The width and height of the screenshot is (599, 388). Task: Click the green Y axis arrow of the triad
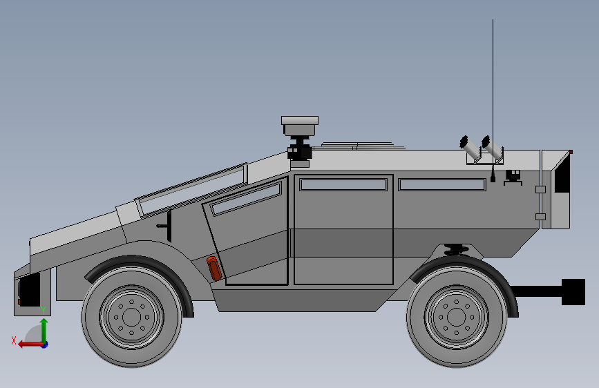[x=44, y=329]
